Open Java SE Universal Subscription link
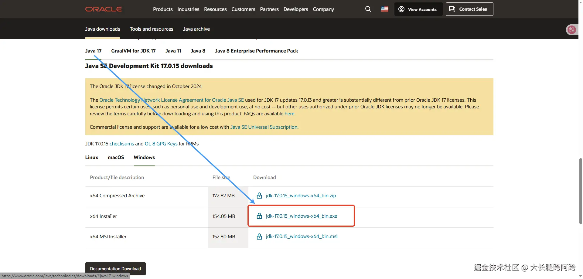The image size is (583, 279). tap(264, 127)
